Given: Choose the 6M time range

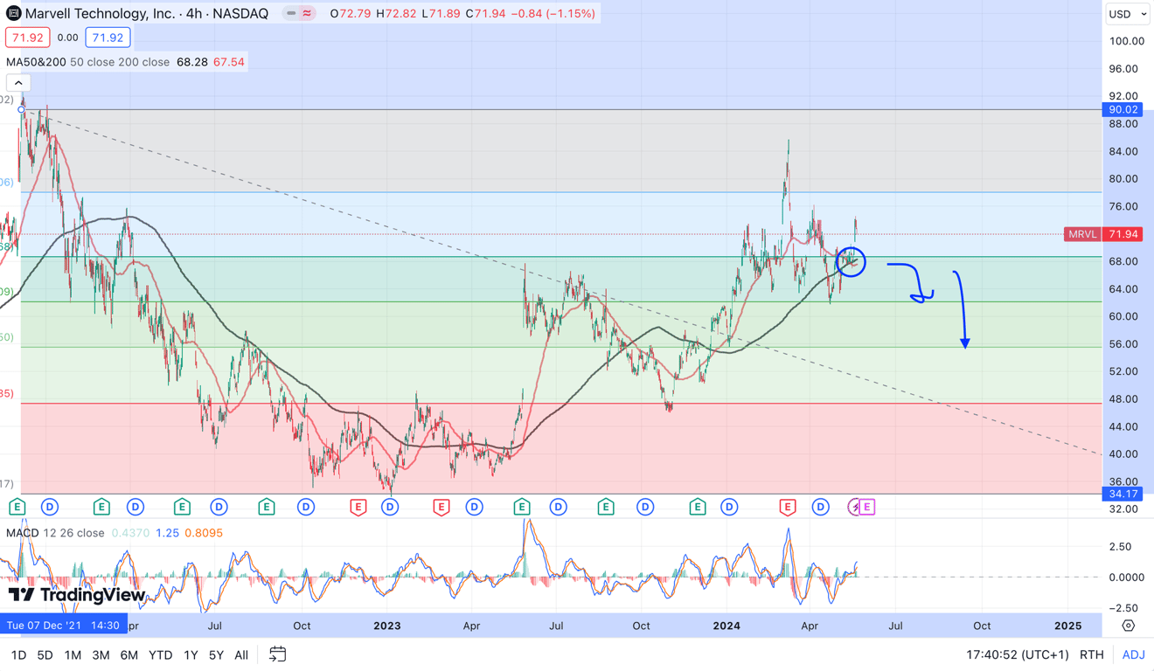Looking at the screenshot, I should [129, 654].
